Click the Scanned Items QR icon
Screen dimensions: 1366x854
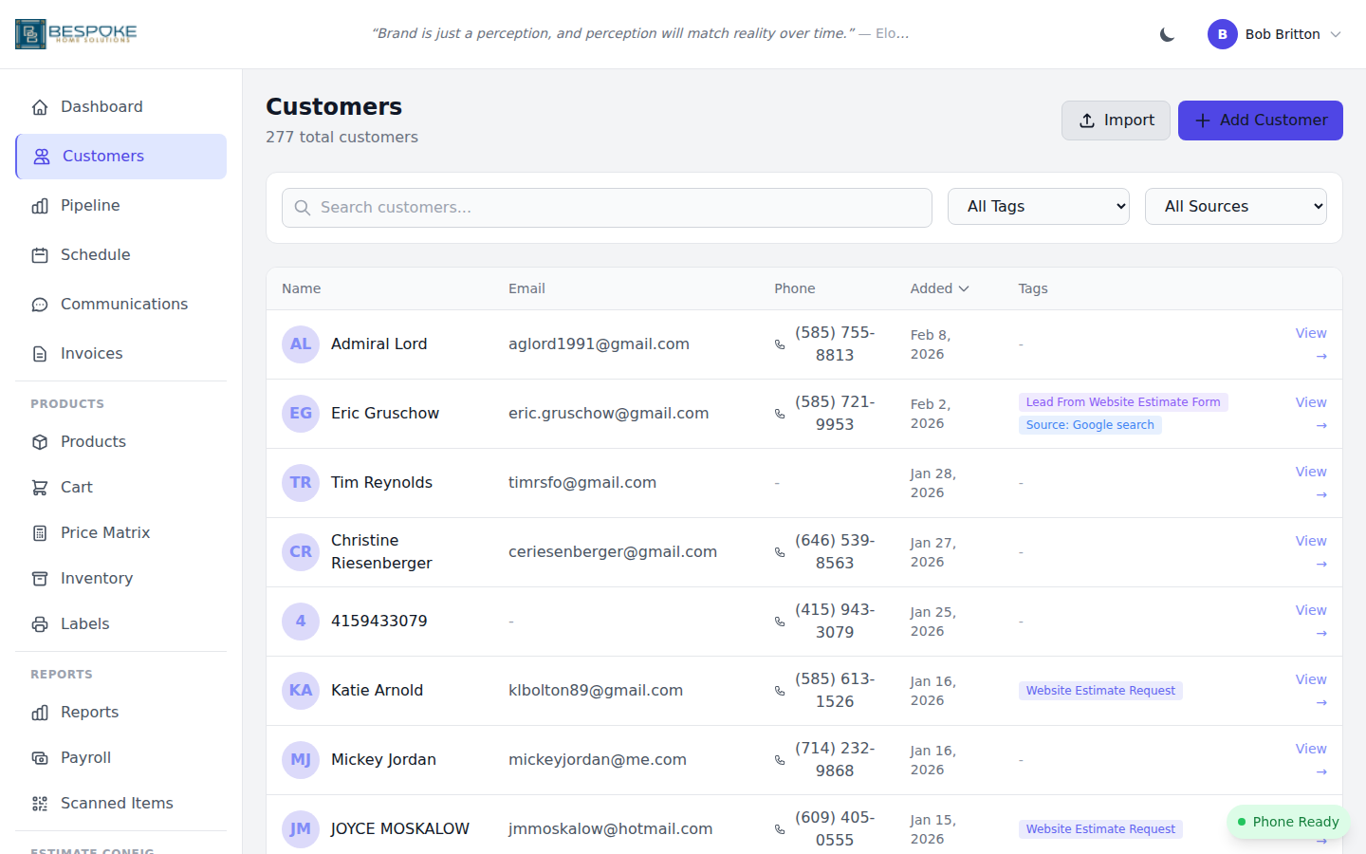(x=40, y=804)
